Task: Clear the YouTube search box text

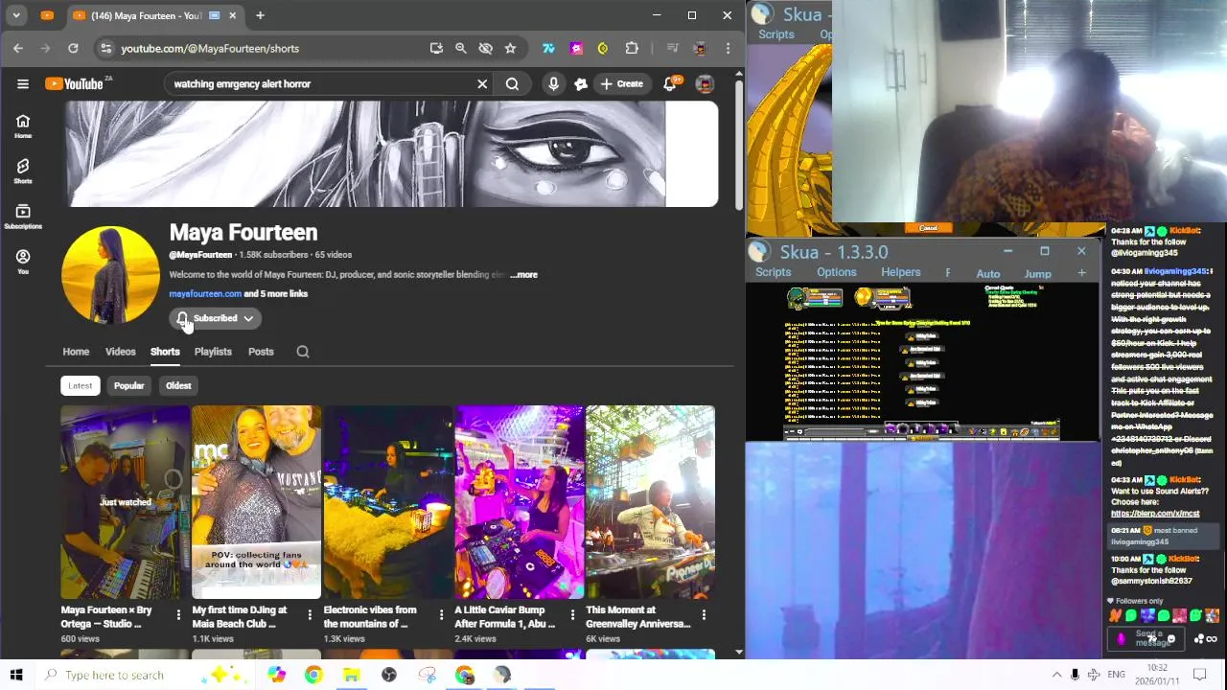Action: point(482,83)
